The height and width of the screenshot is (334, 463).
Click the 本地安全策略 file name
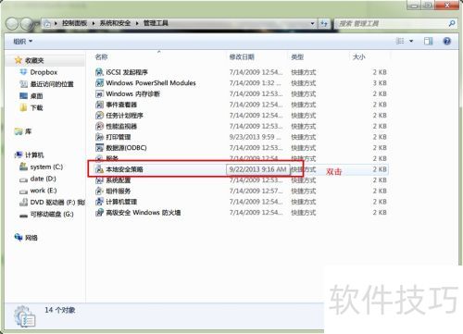coord(124,169)
